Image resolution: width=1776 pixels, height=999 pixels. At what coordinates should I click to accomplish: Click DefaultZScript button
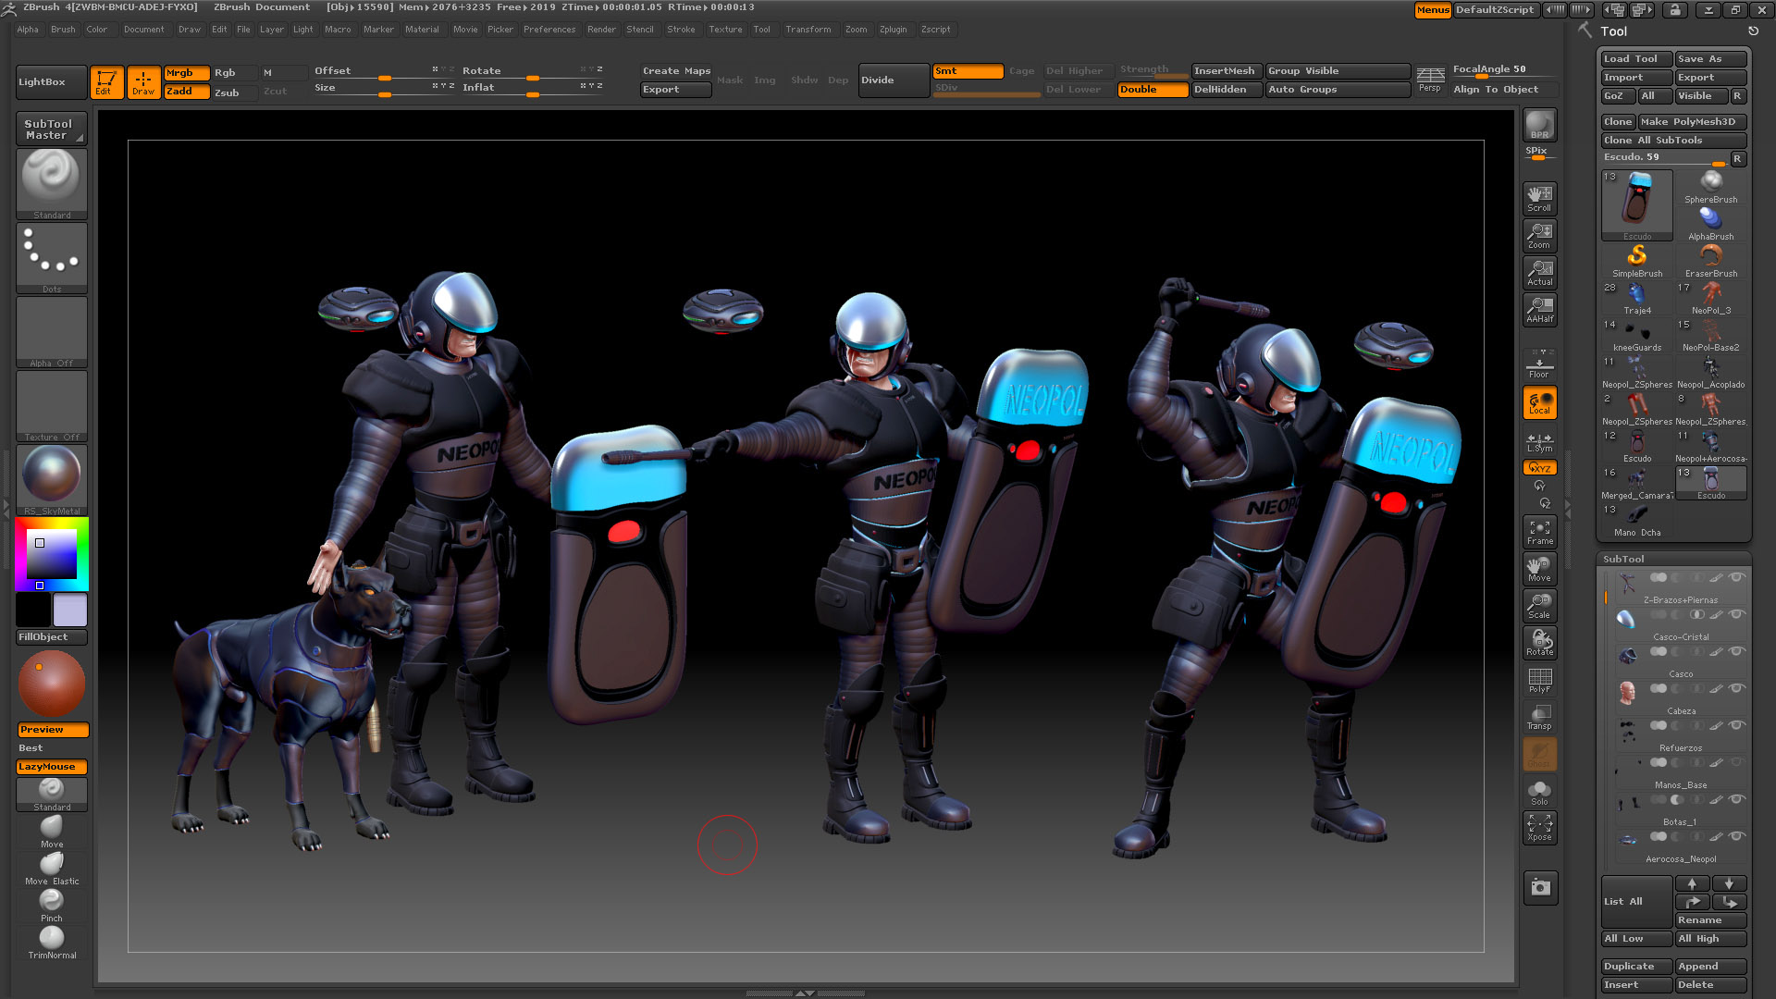[1495, 10]
